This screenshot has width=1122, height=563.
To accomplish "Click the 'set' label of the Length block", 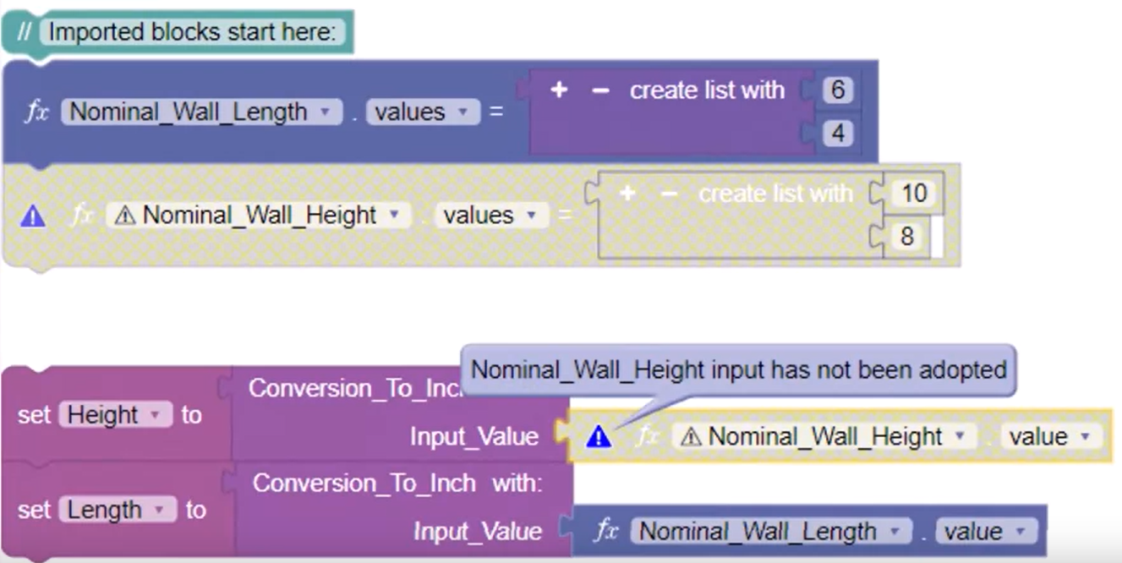I will (x=34, y=510).
